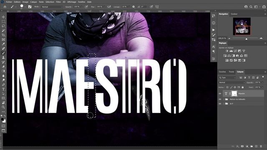The height and width of the screenshot is (150, 267).
Task: Open Flow percentage dropdown
Action: pyautogui.click(x=104, y=7)
